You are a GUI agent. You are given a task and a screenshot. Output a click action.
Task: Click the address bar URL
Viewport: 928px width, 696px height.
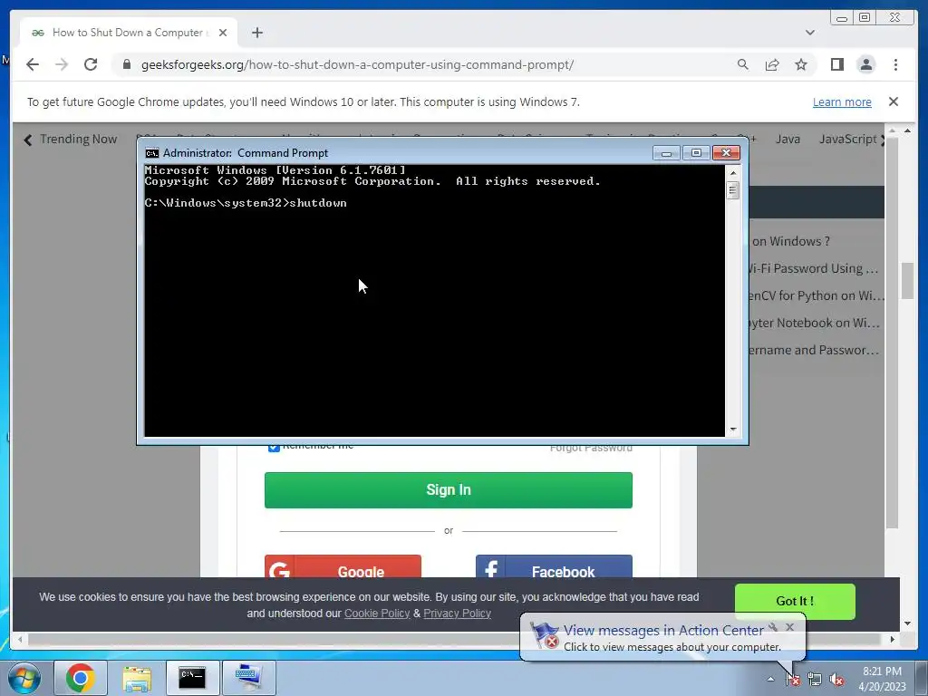(x=357, y=64)
